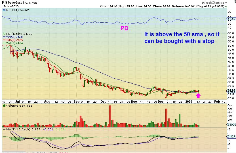Click the "-0.001" MACD signal value
Image resolution: width=236 pixels, height=153 pixels.
click(x=48, y=129)
